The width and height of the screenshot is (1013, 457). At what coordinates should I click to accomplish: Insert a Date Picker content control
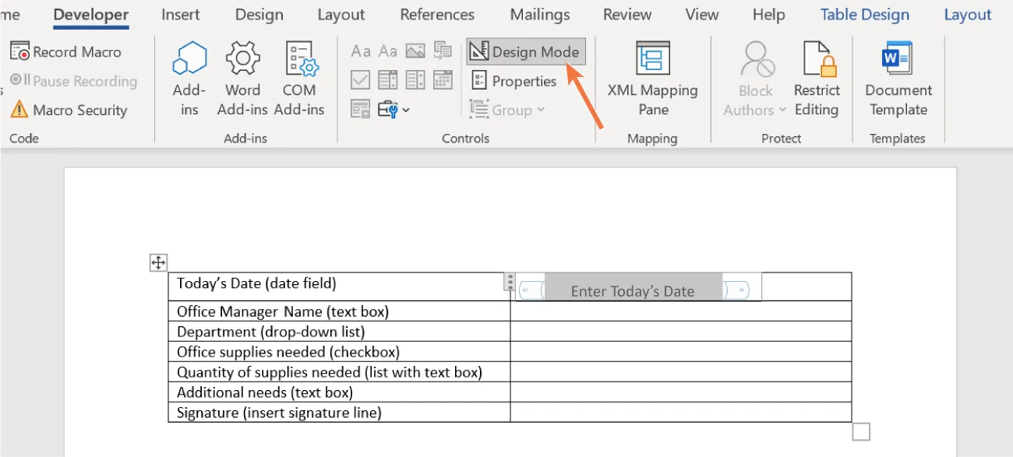click(443, 80)
